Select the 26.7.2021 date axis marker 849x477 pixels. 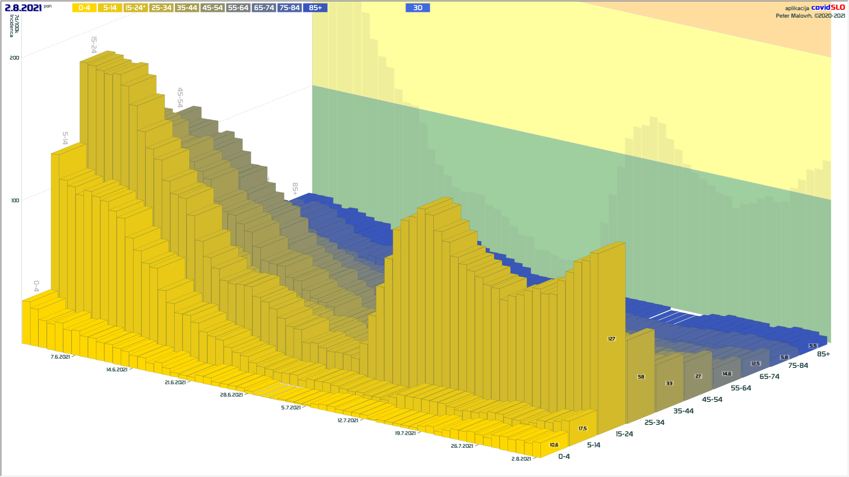coord(462,446)
